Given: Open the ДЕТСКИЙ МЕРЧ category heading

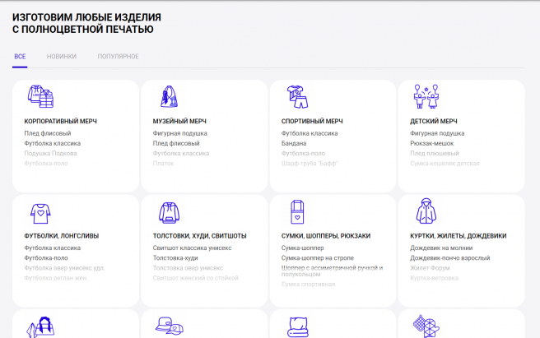Looking at the screenshot, I should [x=434, y=121].
